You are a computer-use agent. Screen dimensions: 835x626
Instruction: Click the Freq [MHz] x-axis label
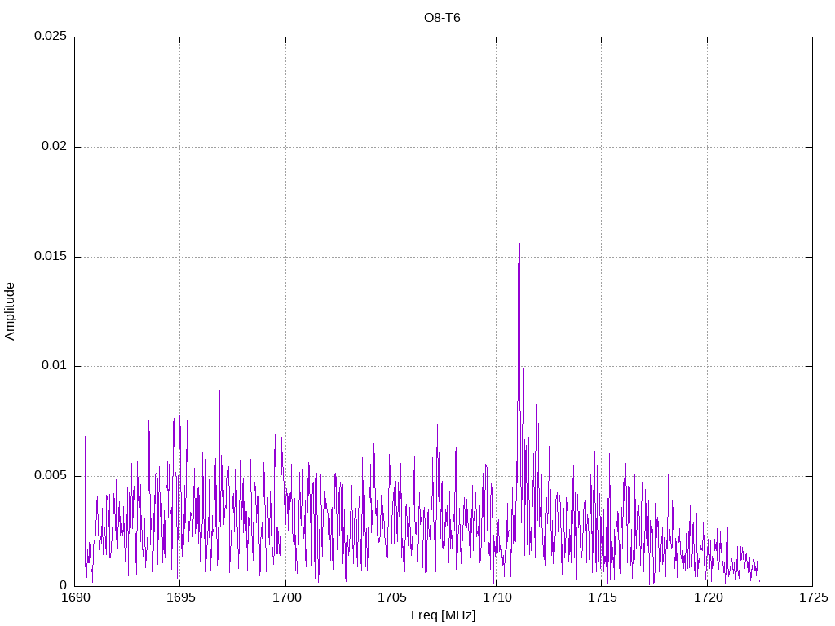tap(443, 615)
